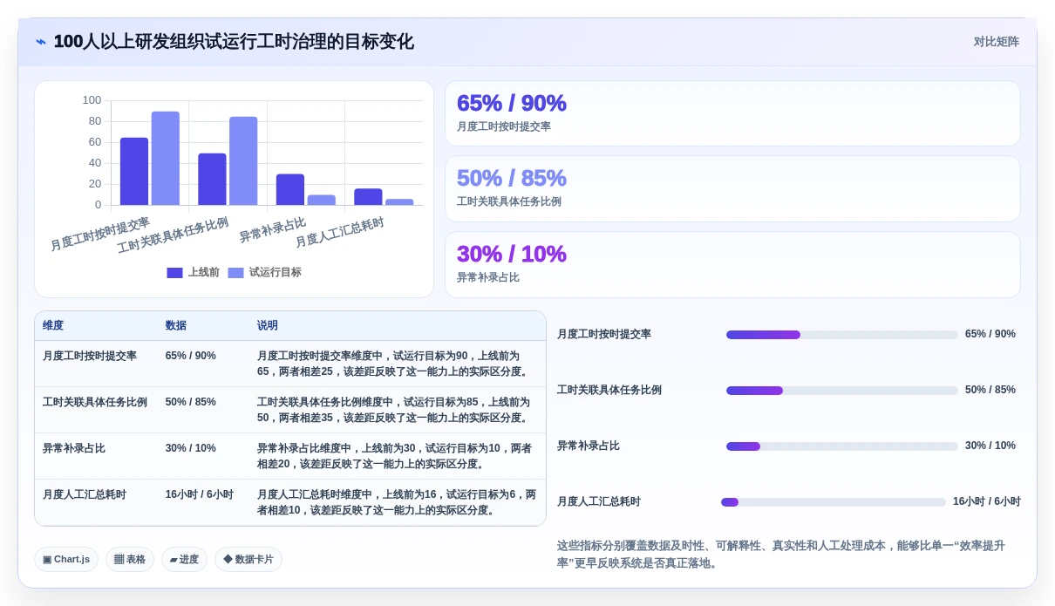Screen dimensions: 1055x606
Task: Toggle the 试运行目标 legend swatch
Action: [x=235, y=273]
